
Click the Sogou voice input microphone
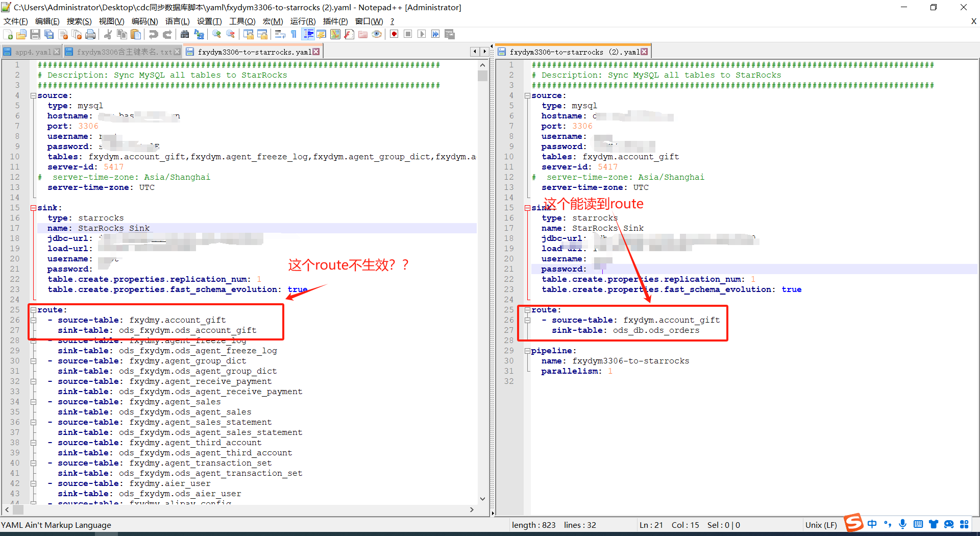click(902, 524)
